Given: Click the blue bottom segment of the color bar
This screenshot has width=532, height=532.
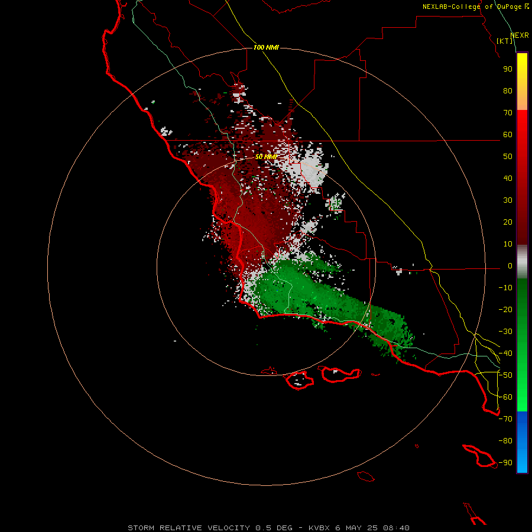Looking at the screenshot, I should coord(522,442).
